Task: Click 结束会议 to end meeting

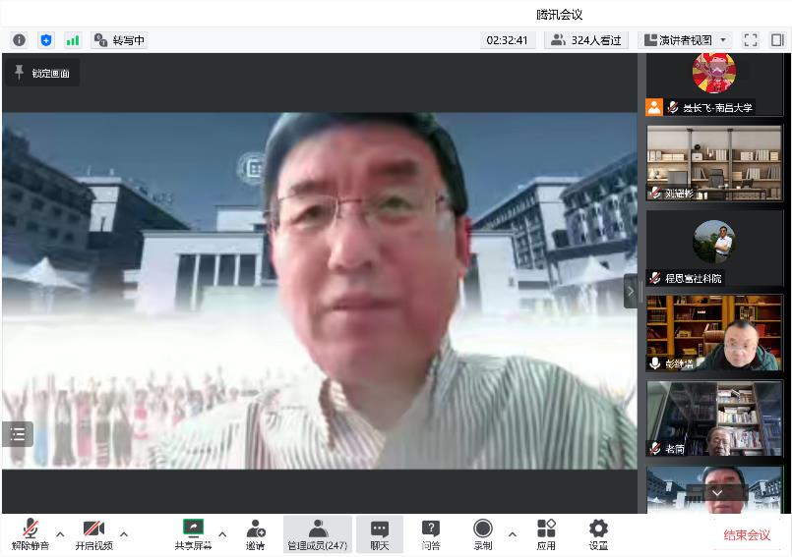Action: click(x=747, y=534)
